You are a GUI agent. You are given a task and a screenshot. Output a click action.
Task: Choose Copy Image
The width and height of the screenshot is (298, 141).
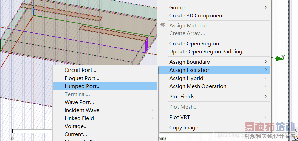point(215,128)
